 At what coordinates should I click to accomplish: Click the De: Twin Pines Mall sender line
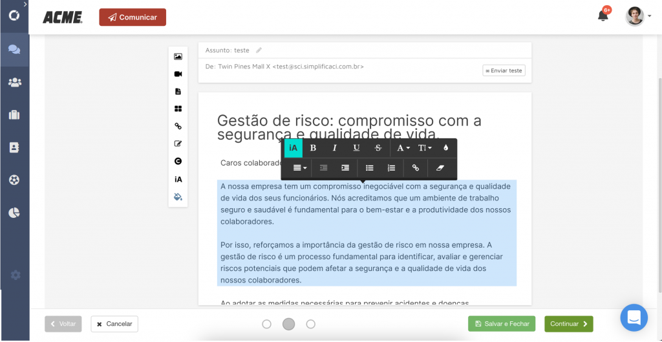284,67
